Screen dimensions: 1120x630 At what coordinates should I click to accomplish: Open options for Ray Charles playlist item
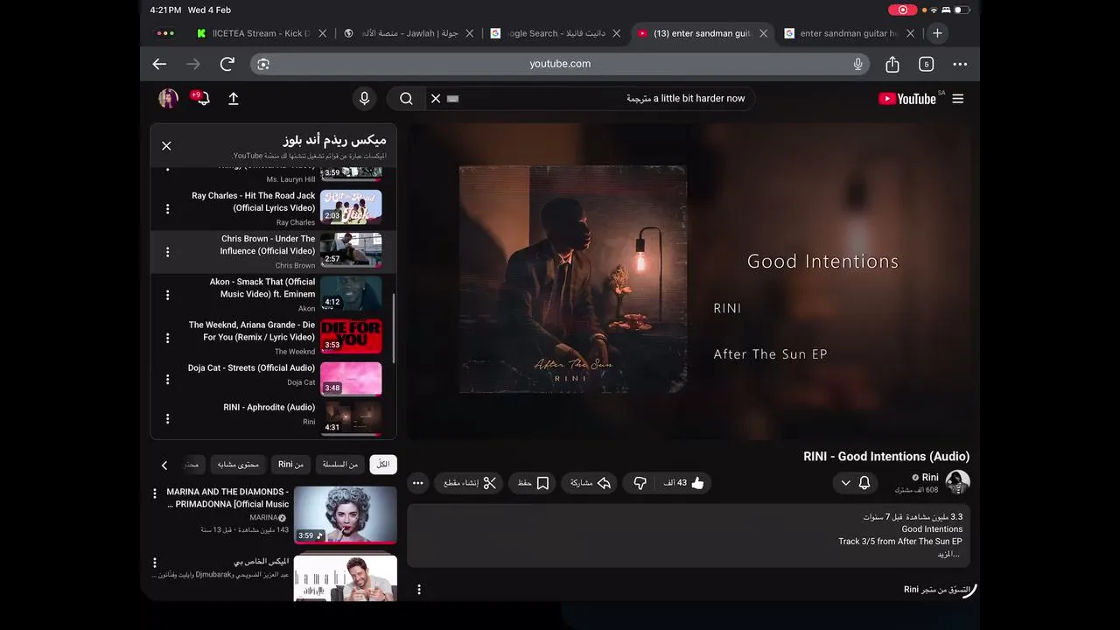(x=167, y=209)
